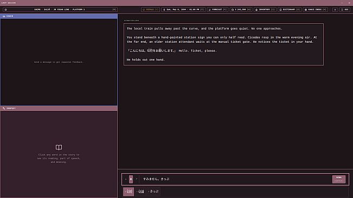Viewport: 353px width, 198px height.
Task: Select the Coach panel header
Action: tap(59, 16)
